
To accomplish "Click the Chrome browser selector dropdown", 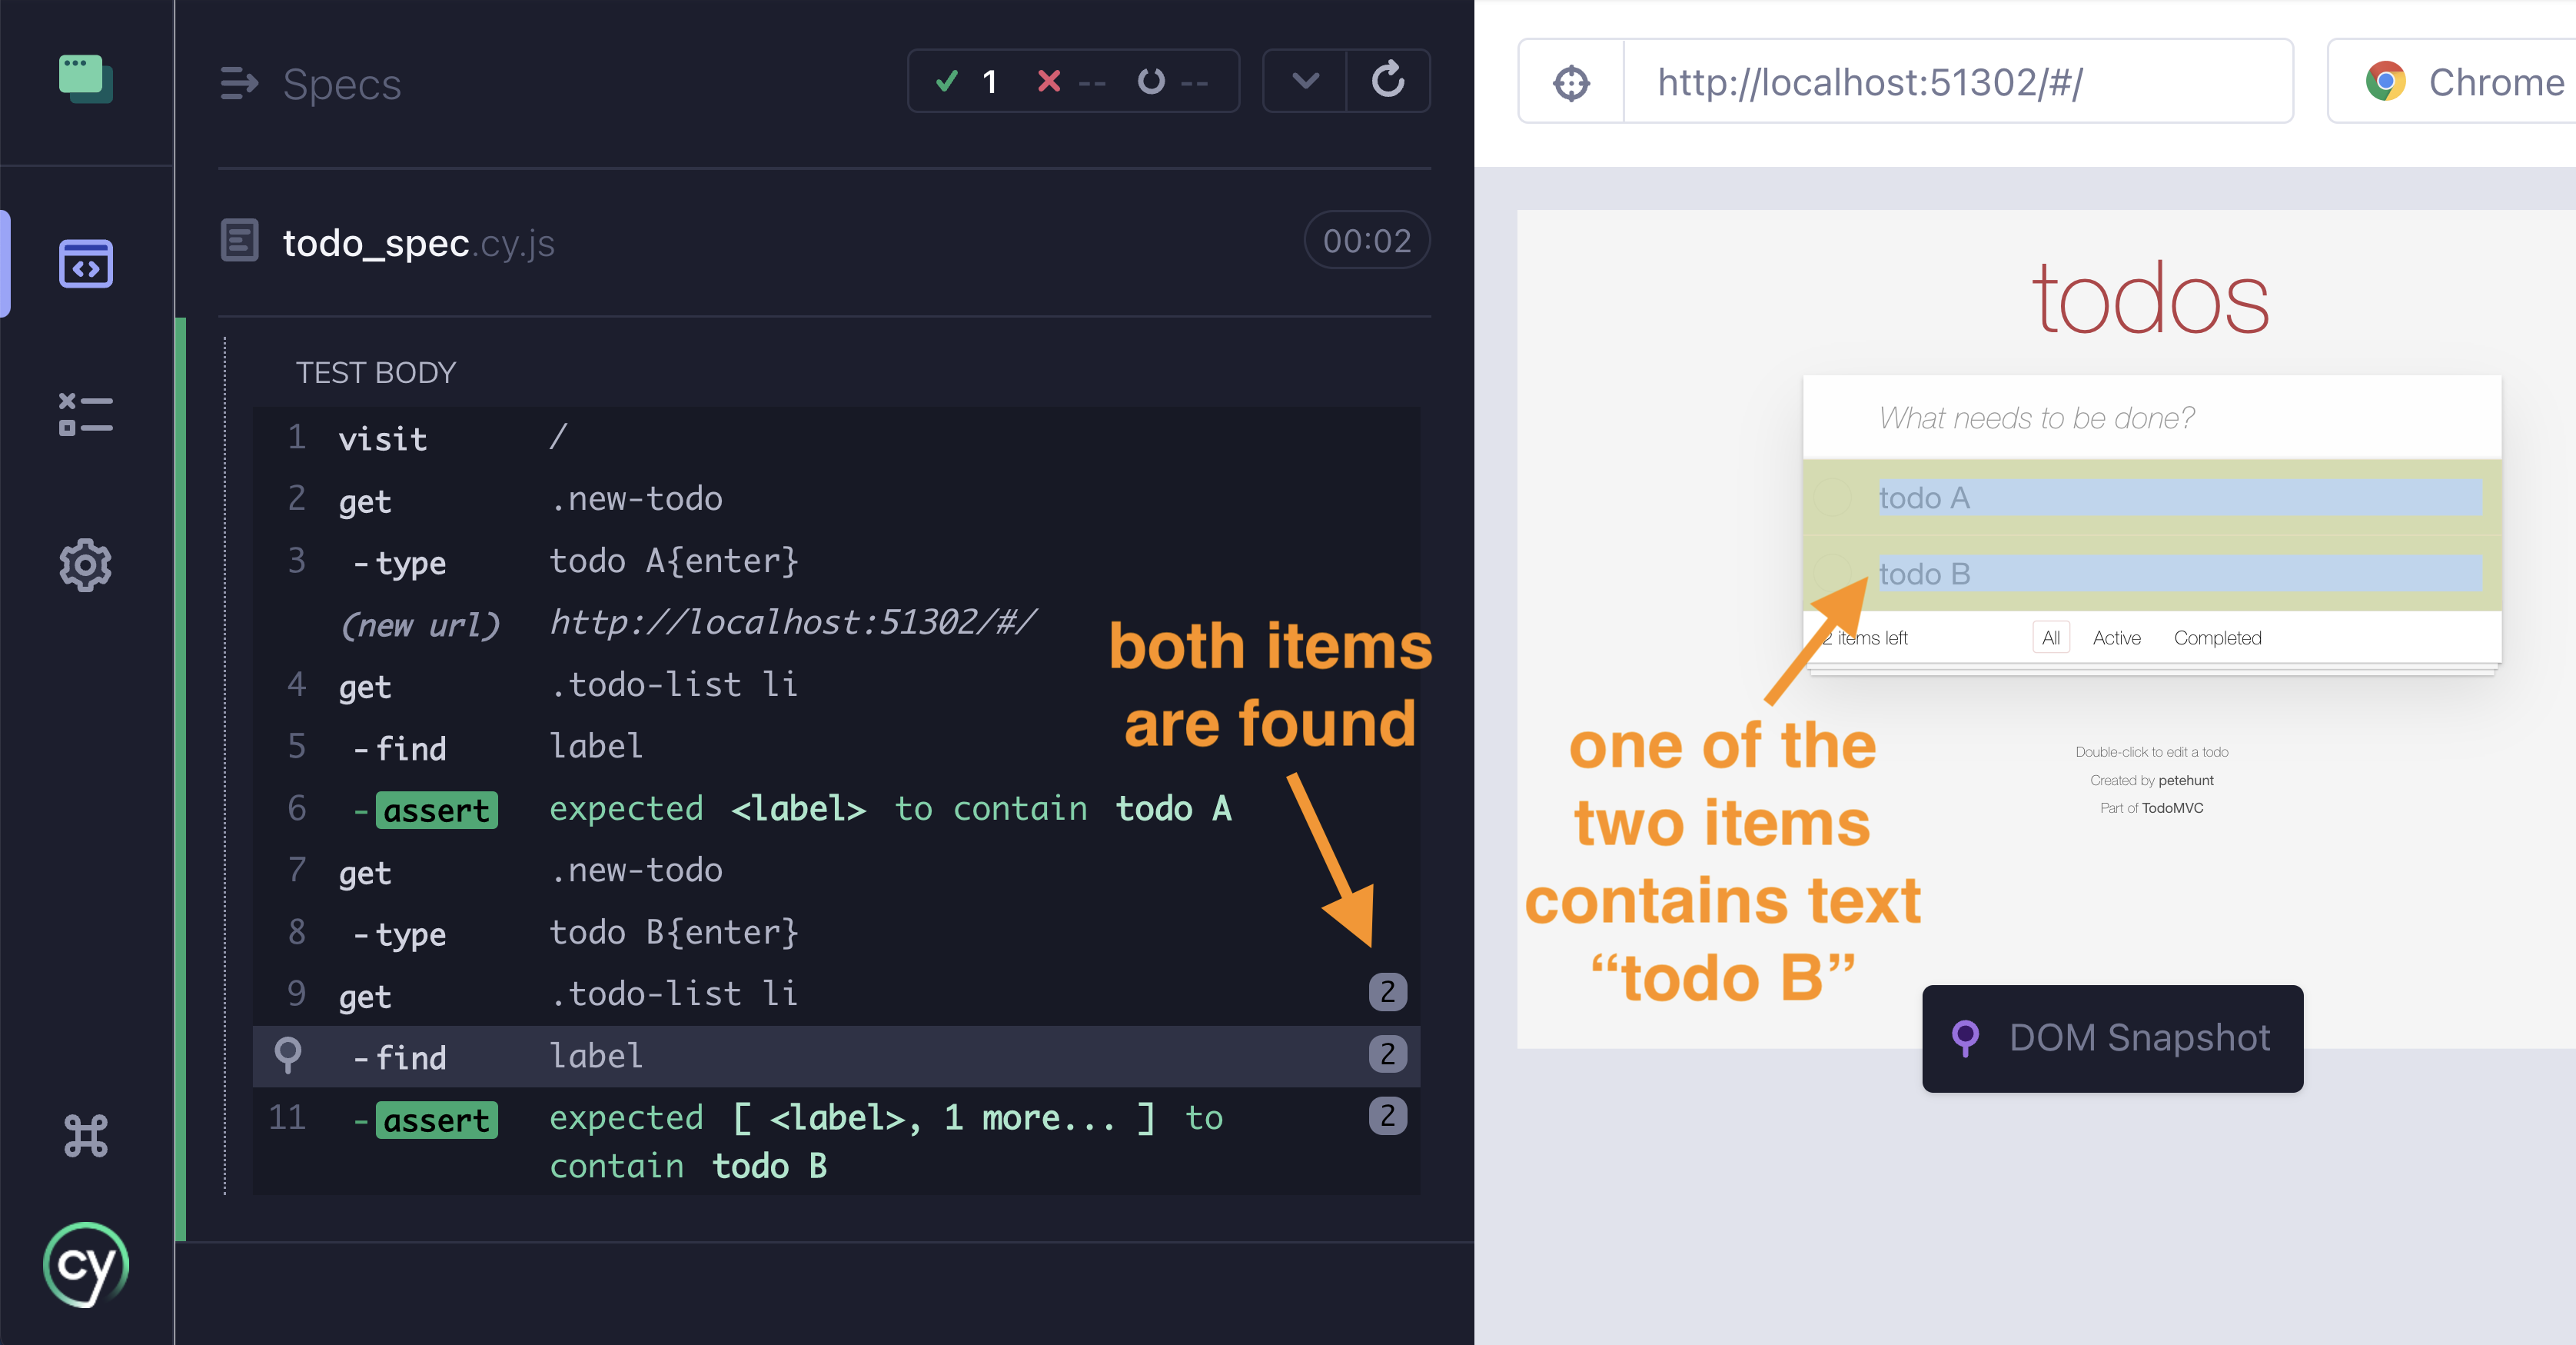I will coord(2471,82).
